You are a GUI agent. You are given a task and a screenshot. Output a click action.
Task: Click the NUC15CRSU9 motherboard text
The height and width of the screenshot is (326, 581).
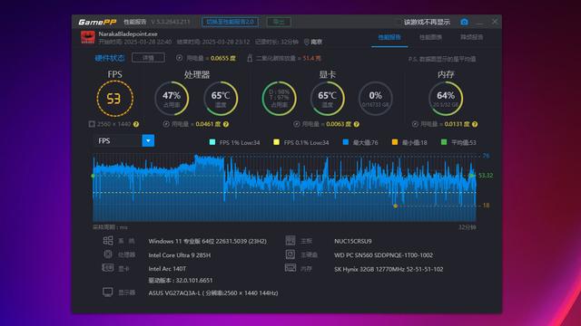coord(353,241)
